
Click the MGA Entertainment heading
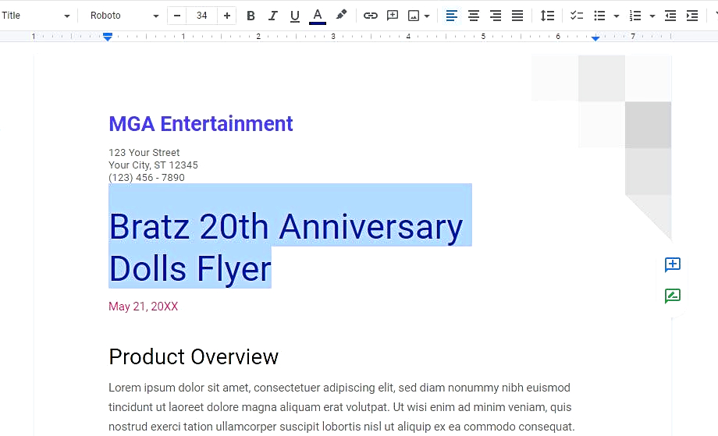[201, 123]
